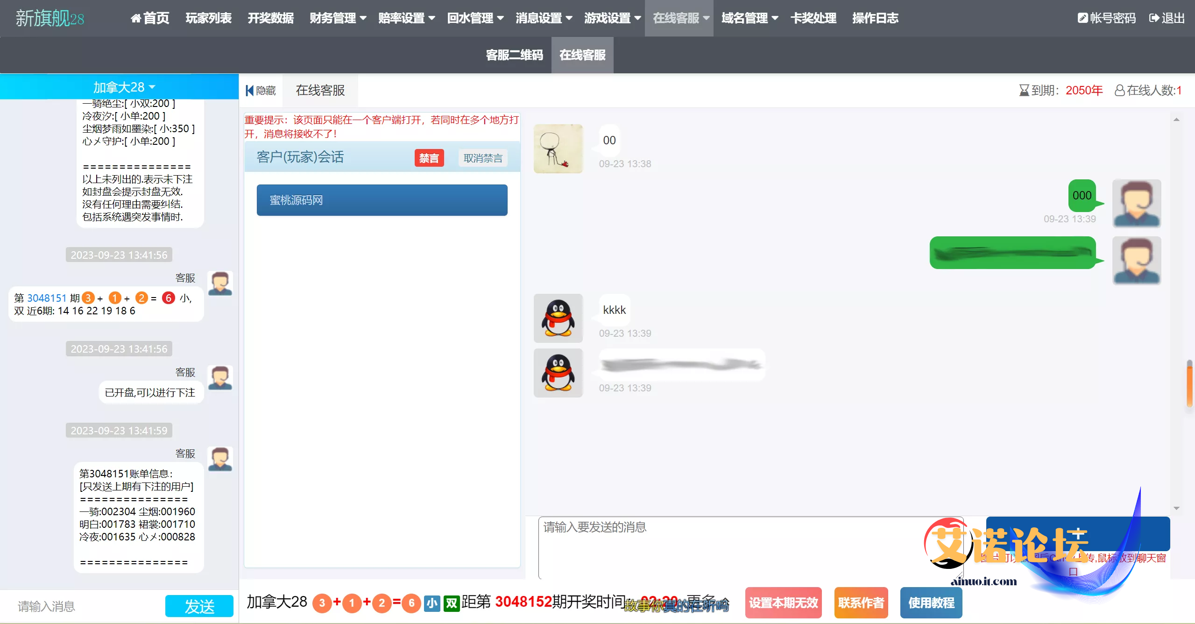
Task: Expand the 赔率设置 dropdown menu
Action: 406,18
